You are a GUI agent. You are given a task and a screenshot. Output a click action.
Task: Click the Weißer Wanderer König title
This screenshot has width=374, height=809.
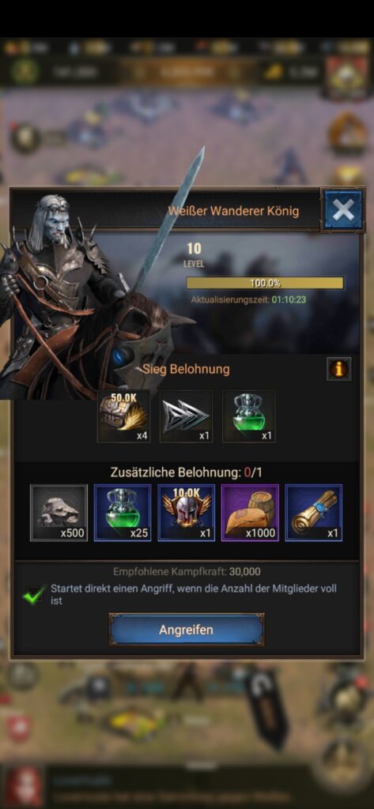coord(233,211)
